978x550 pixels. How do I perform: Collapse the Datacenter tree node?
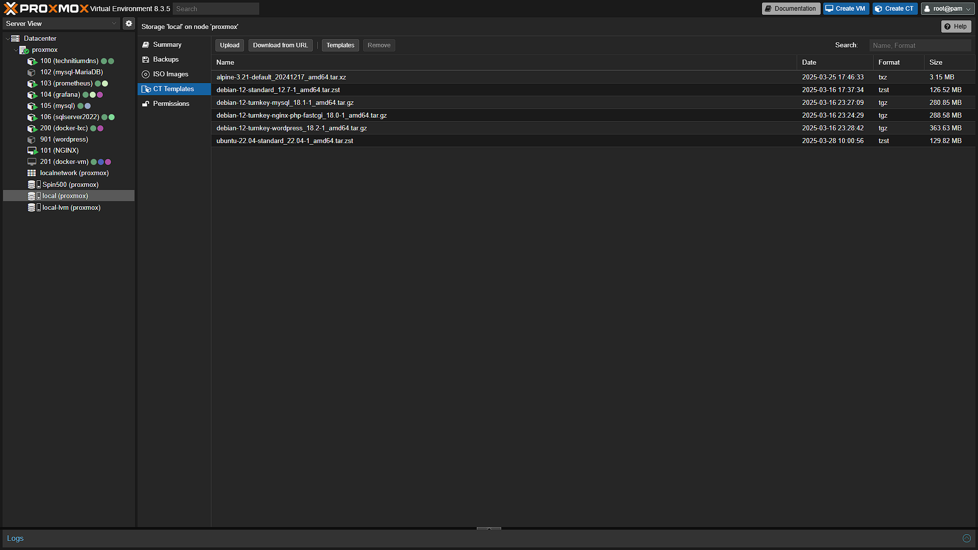(x=7, y=39)
